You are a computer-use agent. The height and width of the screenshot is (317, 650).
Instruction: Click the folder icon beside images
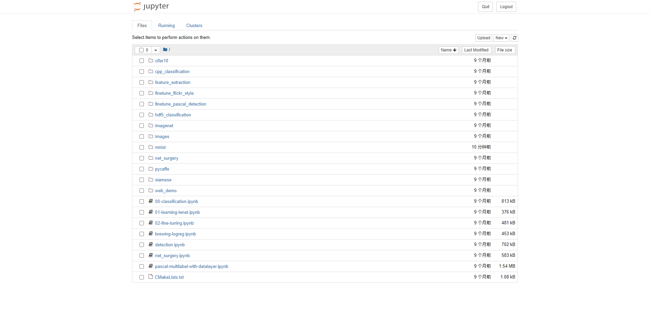151,136
